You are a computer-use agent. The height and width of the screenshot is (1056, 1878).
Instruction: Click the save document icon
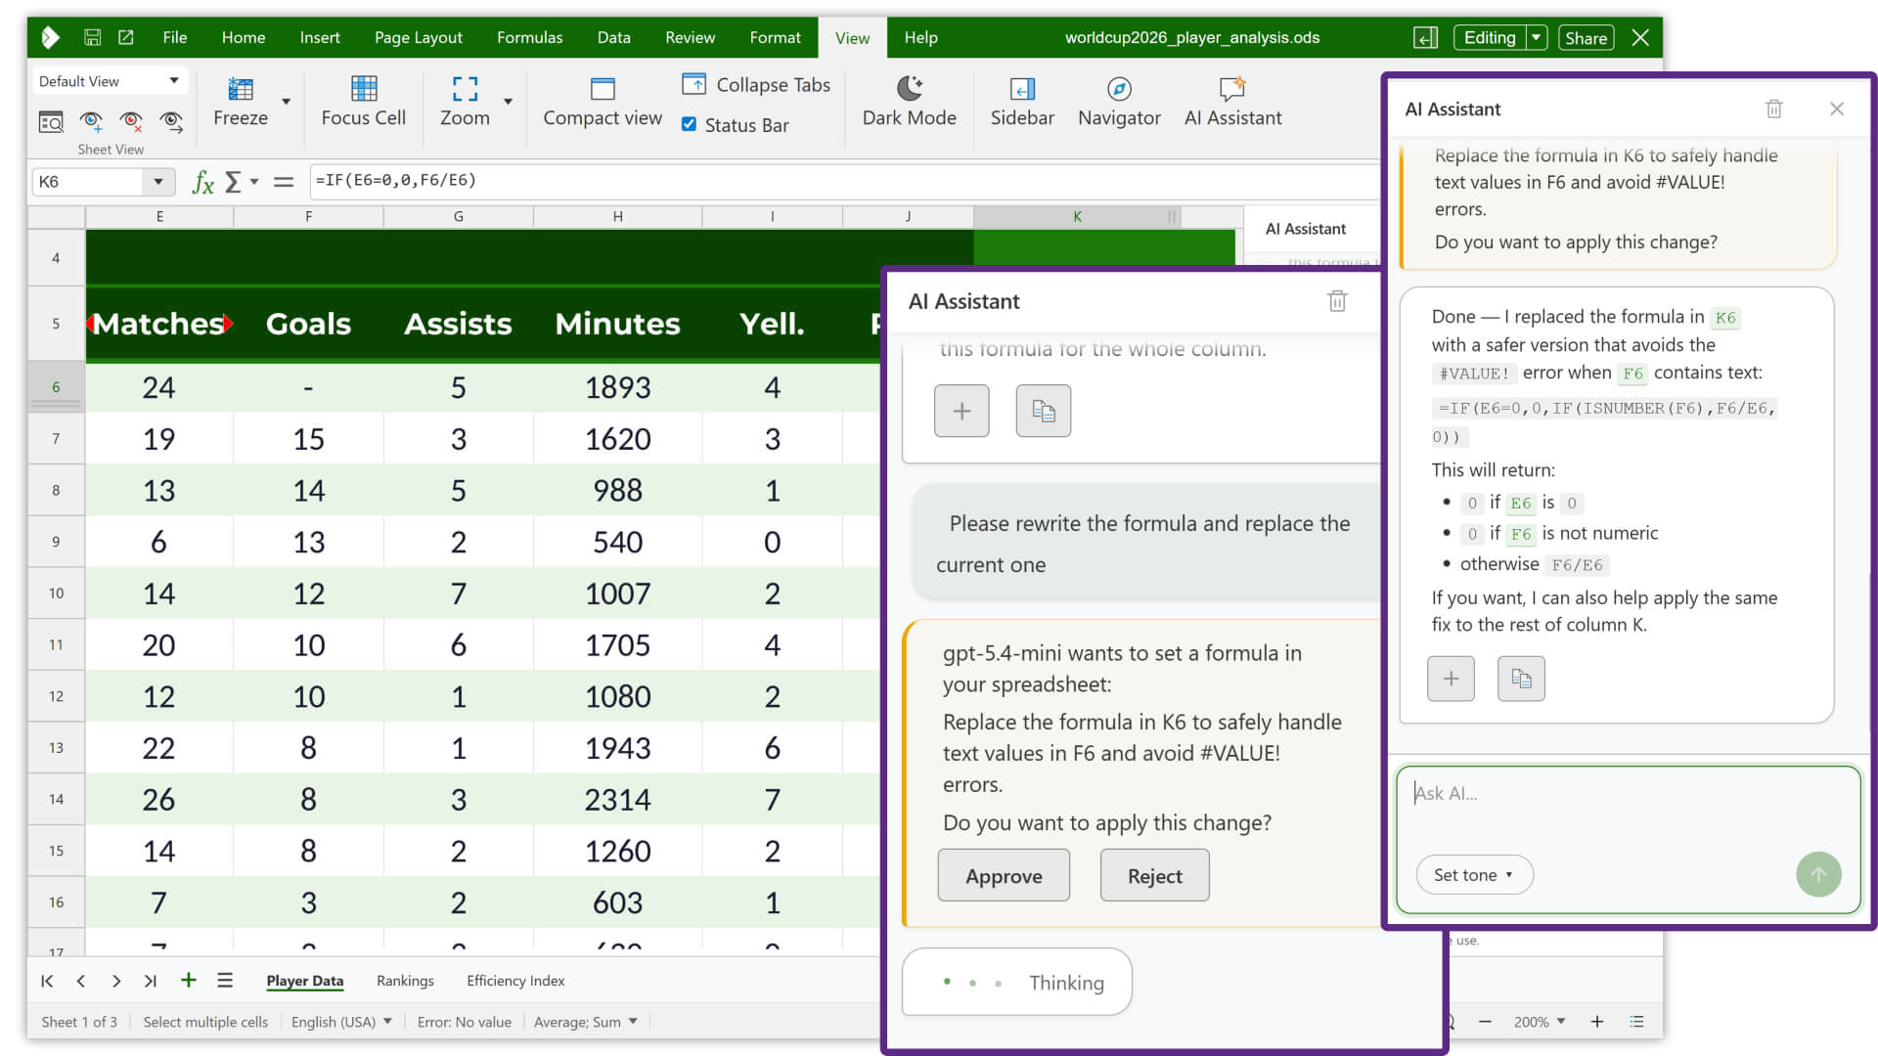coord(92,37)
